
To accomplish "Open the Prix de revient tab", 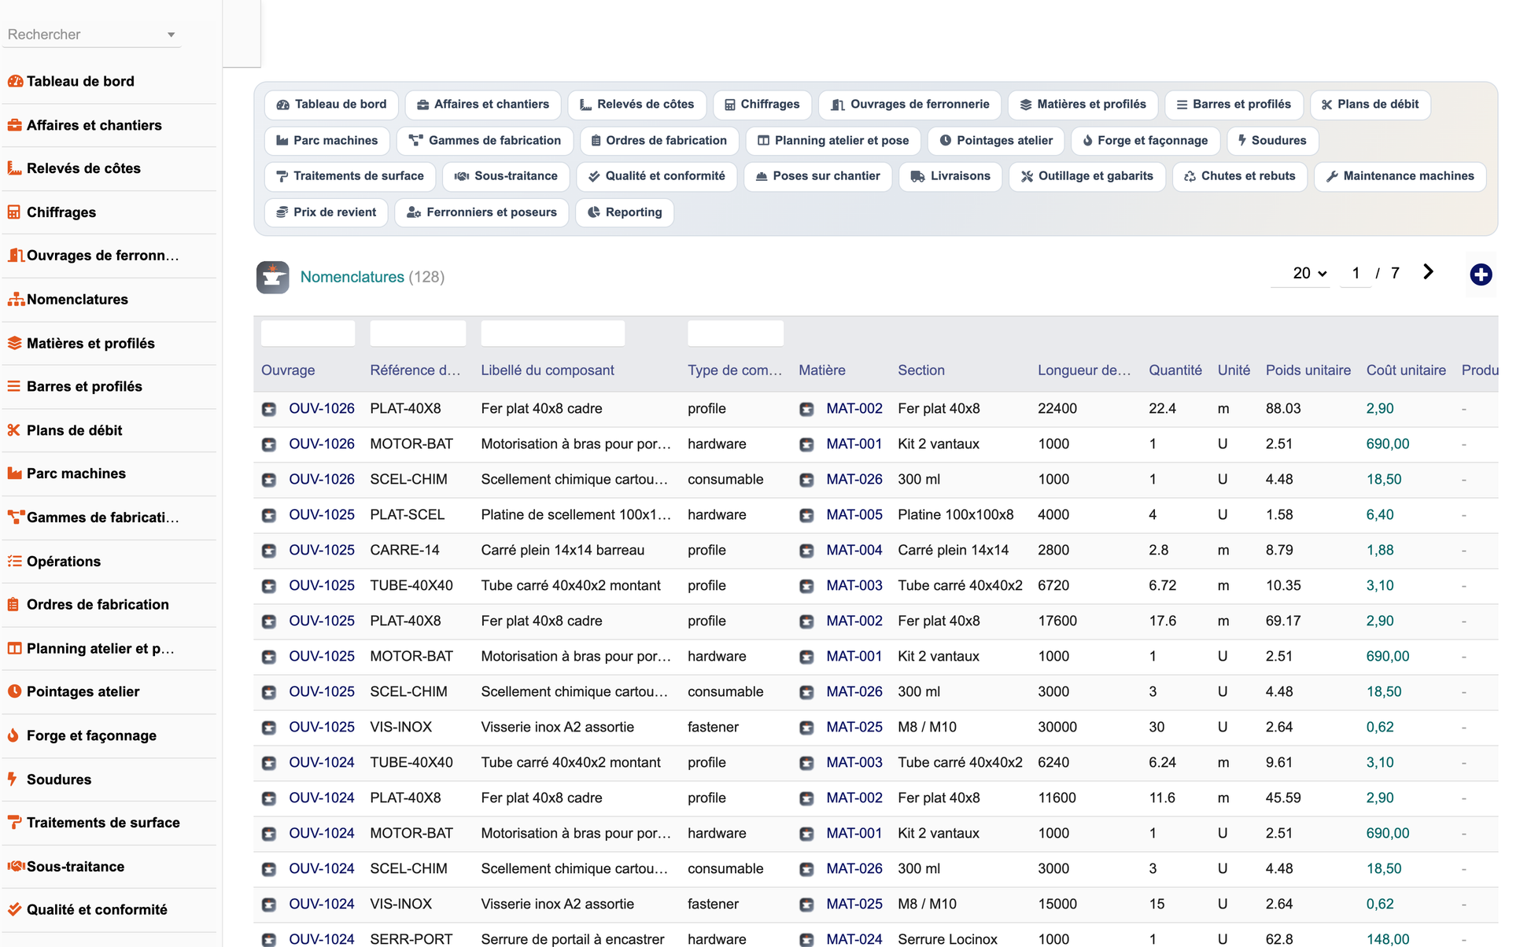I will 326,212.
